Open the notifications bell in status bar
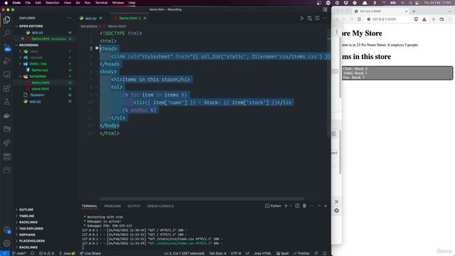This screenshot has width=455, height=256. (325, 253)
